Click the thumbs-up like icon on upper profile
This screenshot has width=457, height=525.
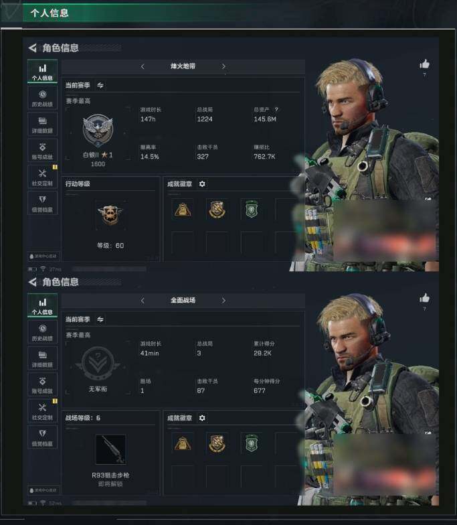(x=424, y=64)
